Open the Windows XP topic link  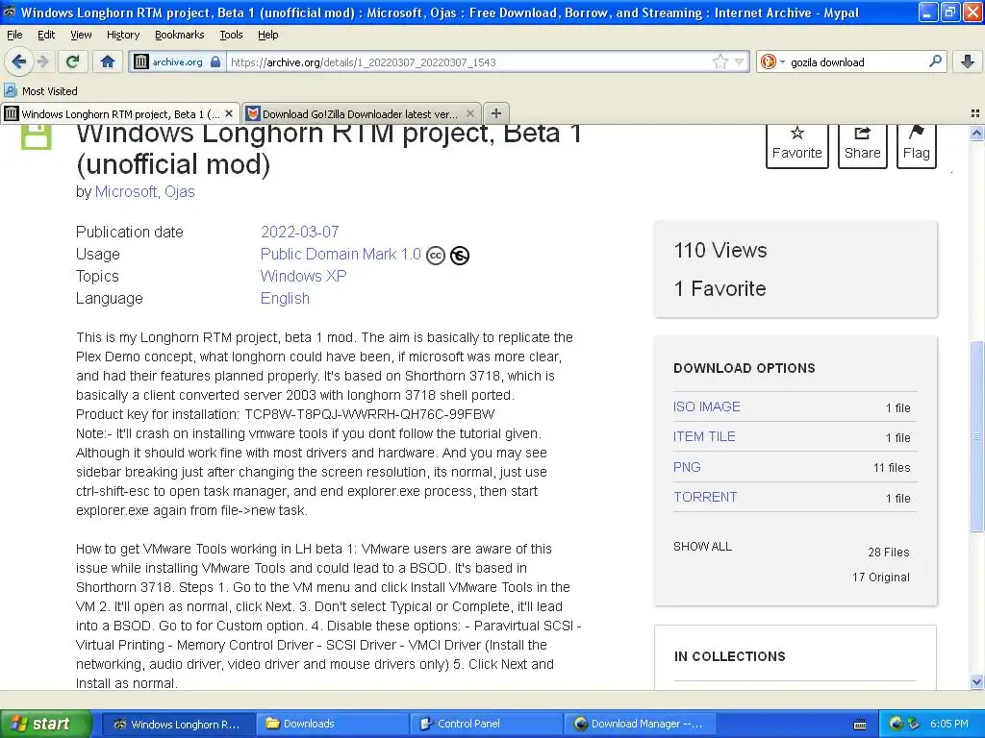(x=303, y=276)
